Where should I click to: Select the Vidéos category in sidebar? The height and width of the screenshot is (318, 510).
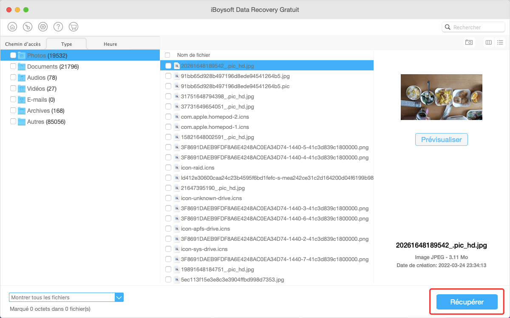point(36,89)
